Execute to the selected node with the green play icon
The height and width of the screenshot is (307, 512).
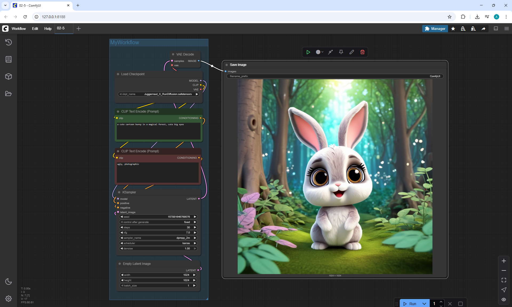point(308,52)
